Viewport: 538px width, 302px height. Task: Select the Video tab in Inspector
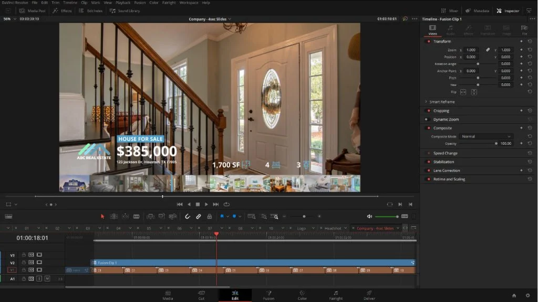coord(433,30)
